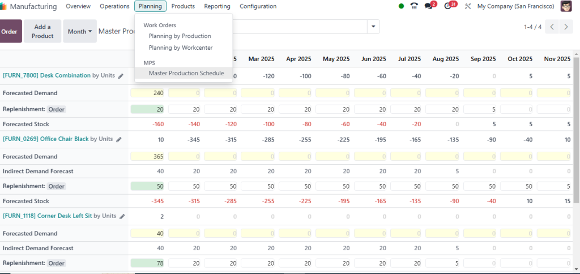Viewport: 580px width, 274px height.
Task: Click green replenishment field showing 78
Action: click(148, 263)
